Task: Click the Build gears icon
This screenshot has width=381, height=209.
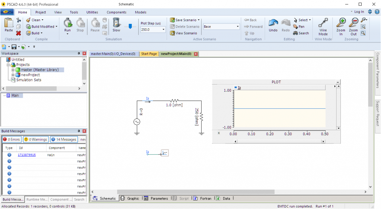Action: click(28, 33)
